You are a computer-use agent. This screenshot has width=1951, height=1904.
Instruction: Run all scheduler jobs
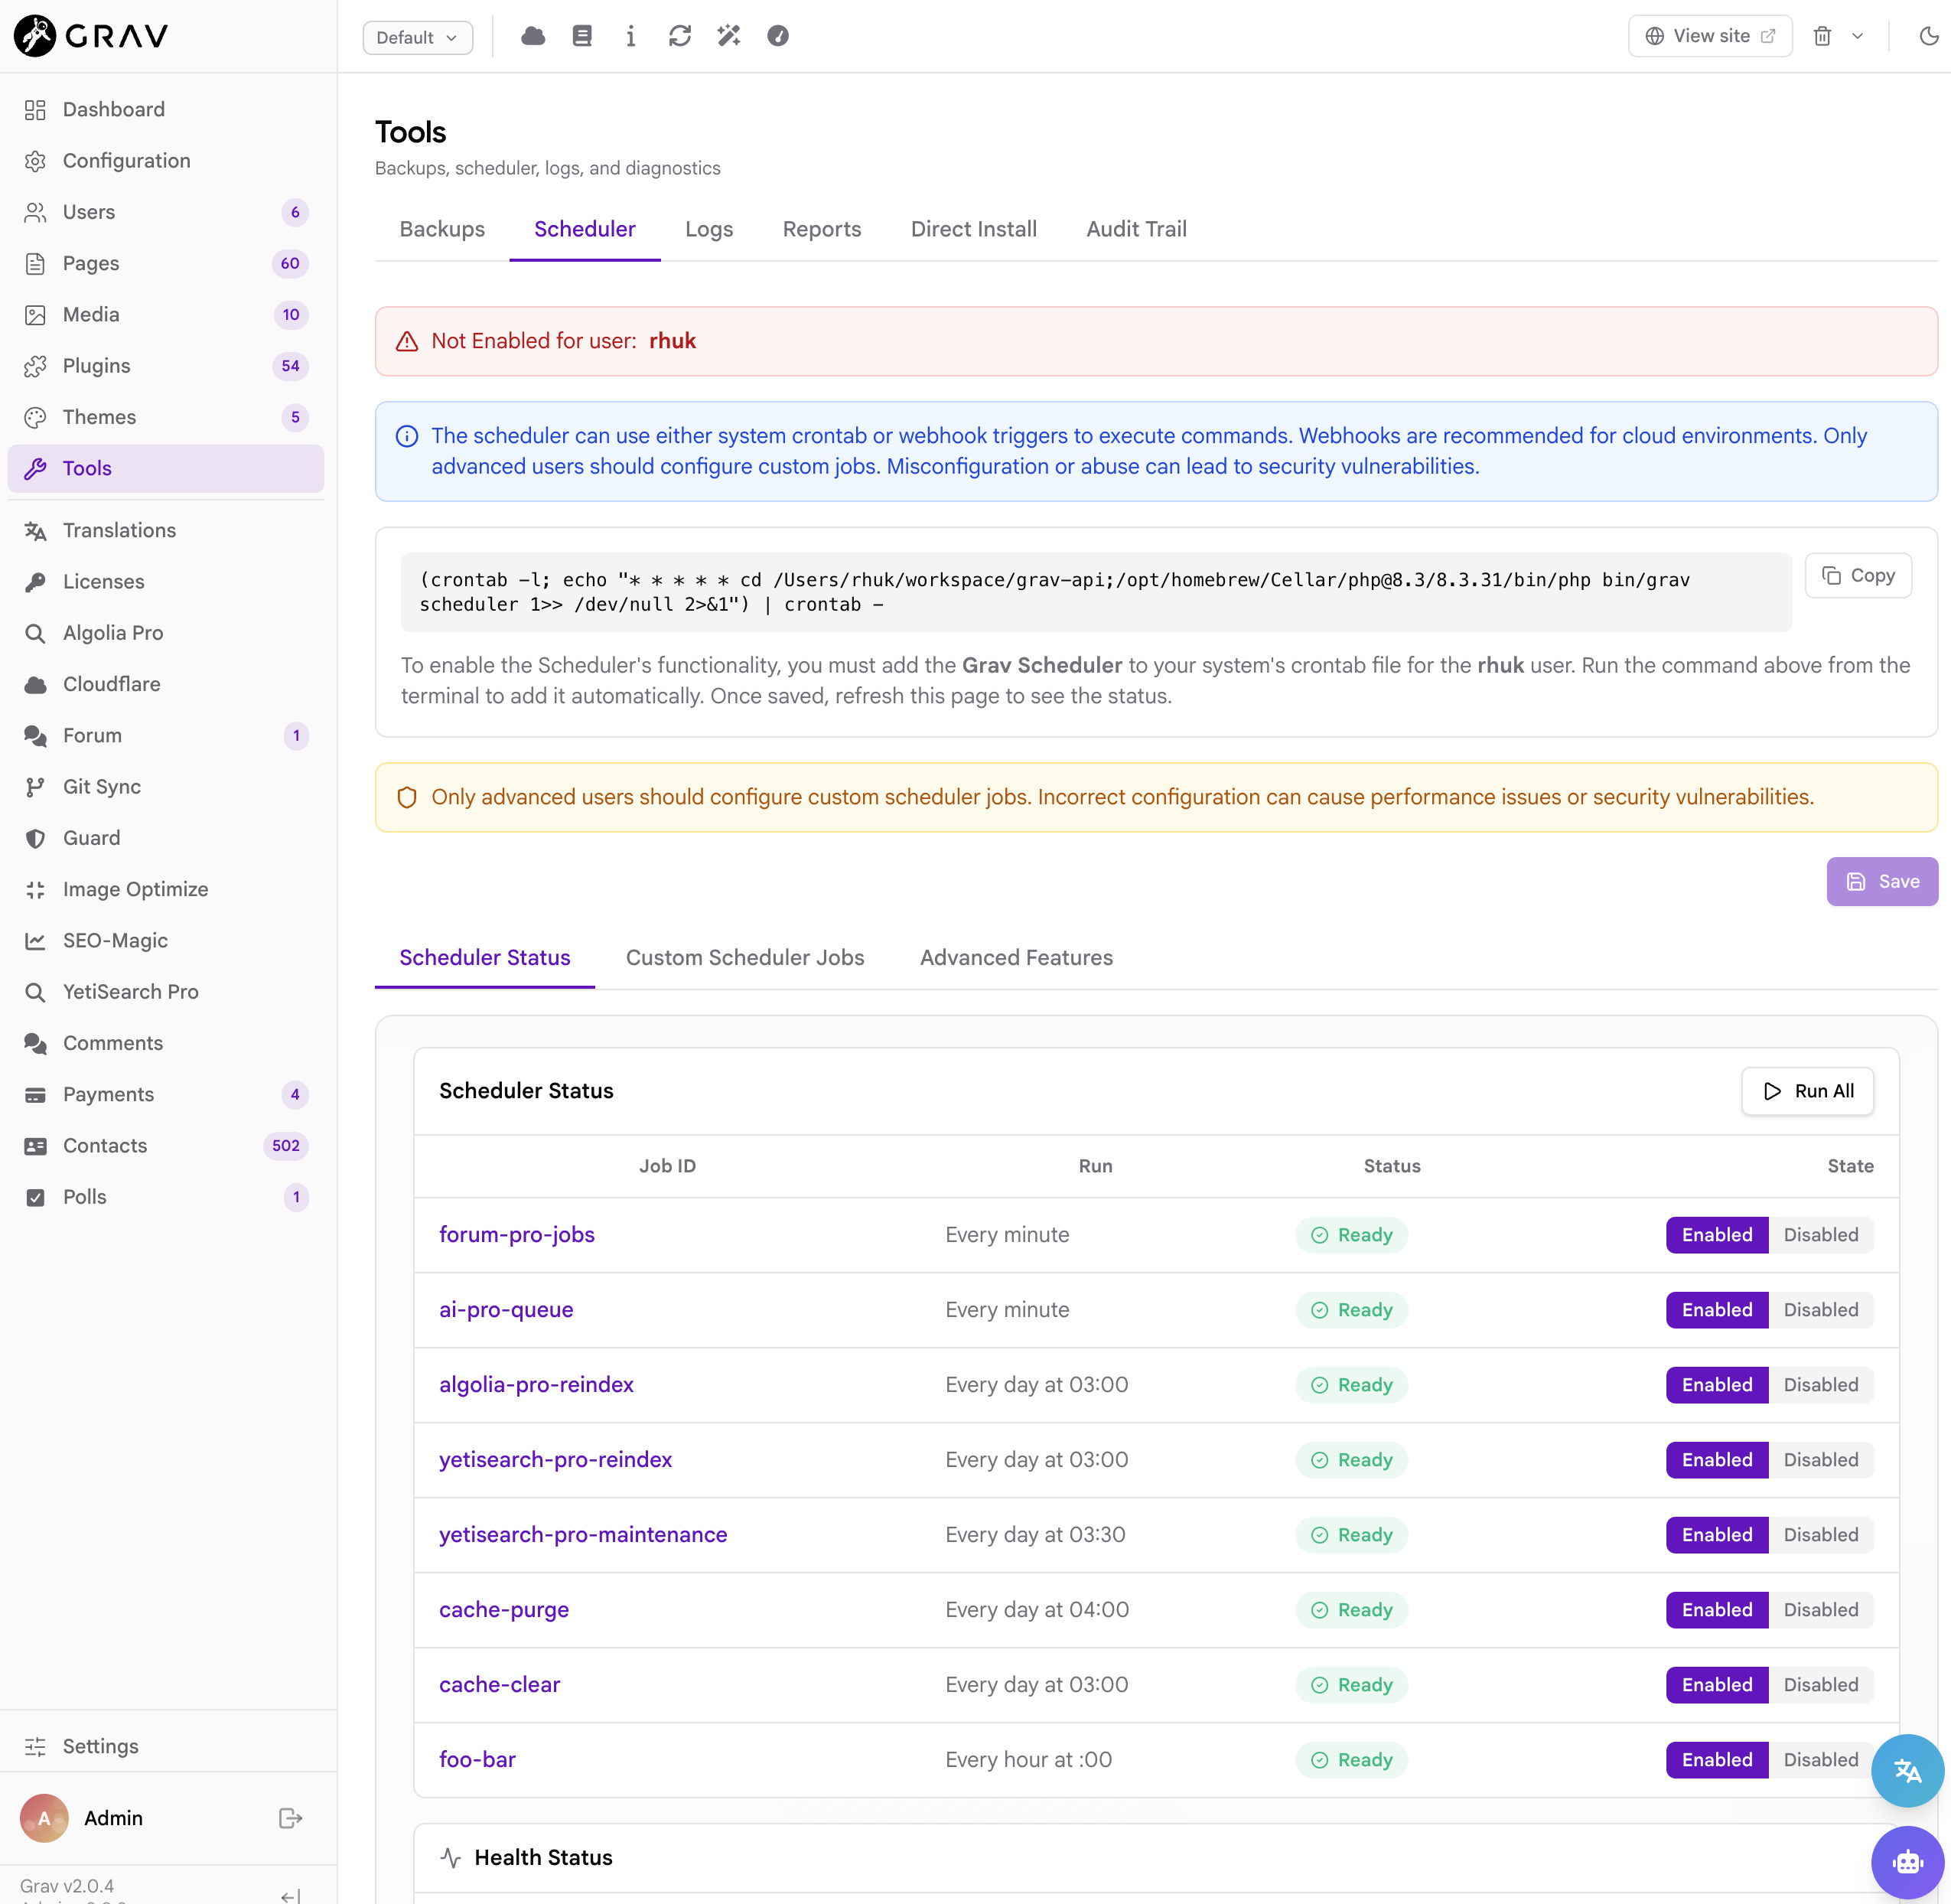[x=1807, y=1091]
